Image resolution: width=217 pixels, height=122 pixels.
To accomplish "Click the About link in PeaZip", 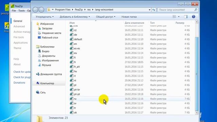I will click(17, 64).
